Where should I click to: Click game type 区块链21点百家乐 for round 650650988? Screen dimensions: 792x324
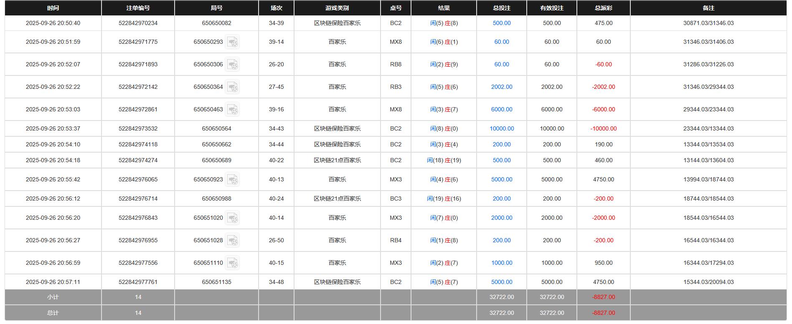tap(337, 198)
